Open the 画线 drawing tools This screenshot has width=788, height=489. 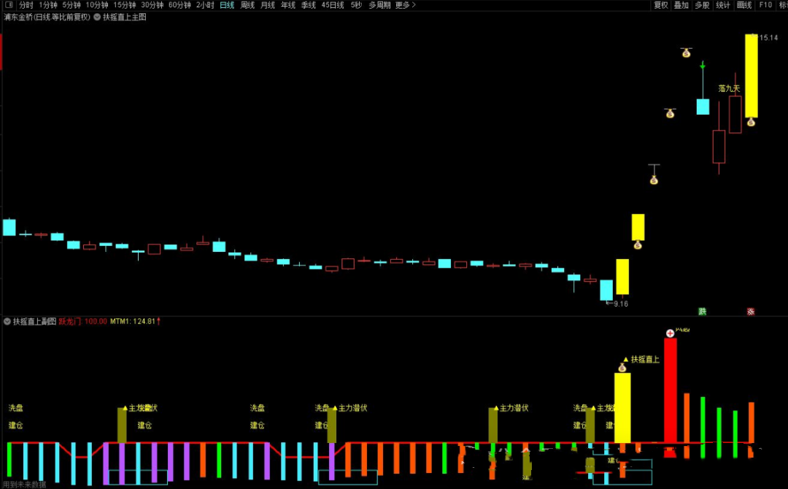point(744,5)
